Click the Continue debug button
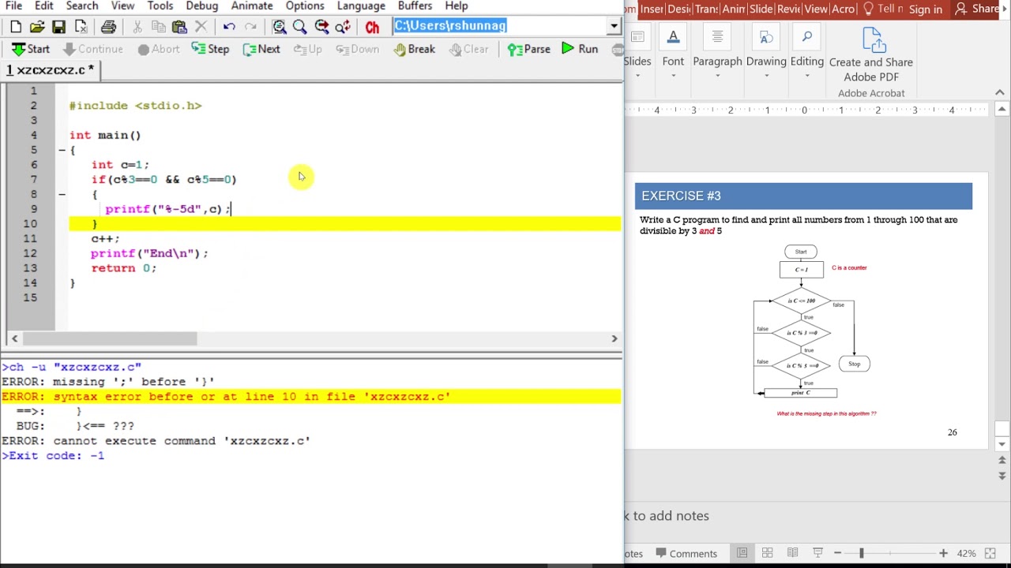The height and width of the screenshot is (568, 1011). (92, 49)
